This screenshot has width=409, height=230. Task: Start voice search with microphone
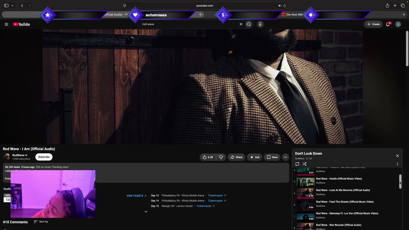tap(260, 24)
